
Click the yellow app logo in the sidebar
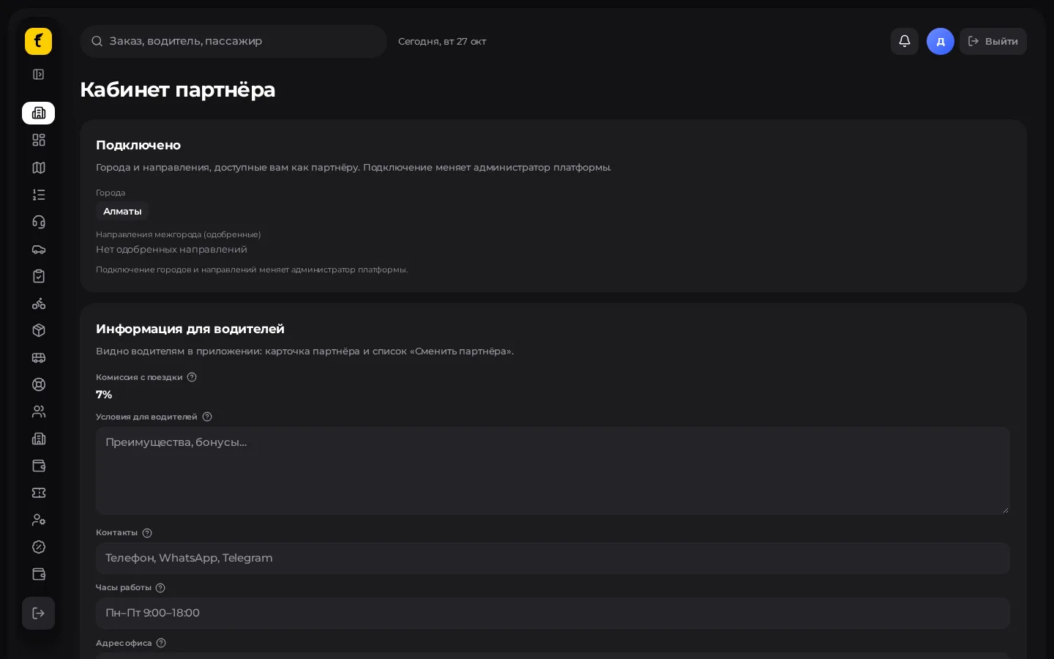coord(38,41)
